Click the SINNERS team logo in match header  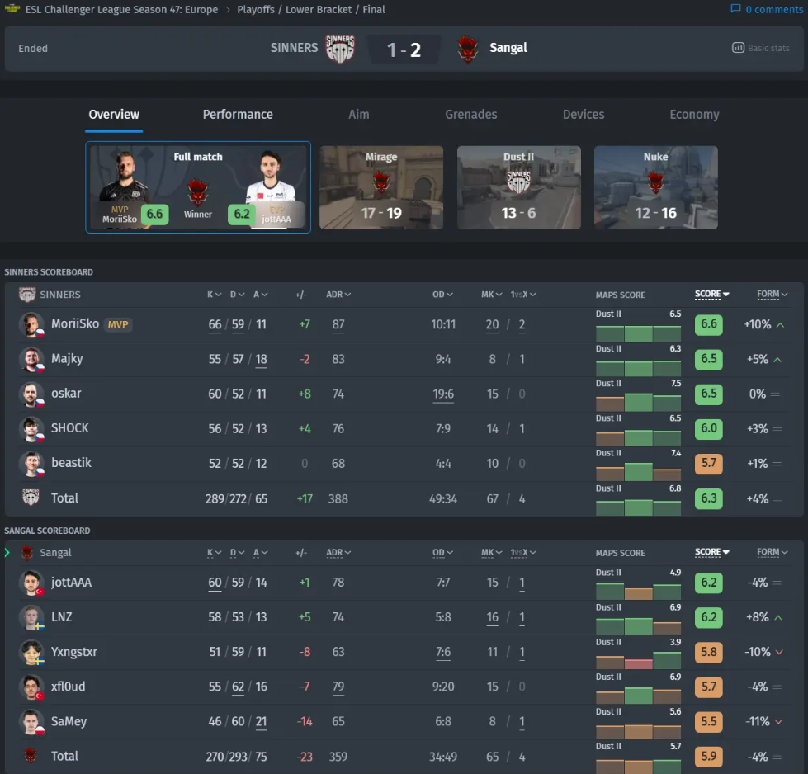(340, 48)
